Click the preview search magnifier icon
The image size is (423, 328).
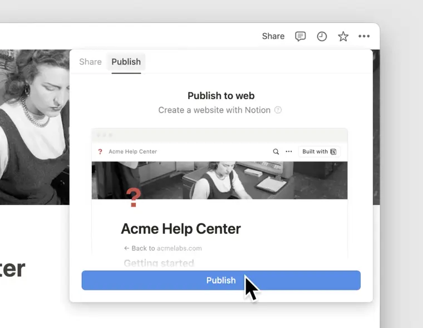click(x=276, y=151)
